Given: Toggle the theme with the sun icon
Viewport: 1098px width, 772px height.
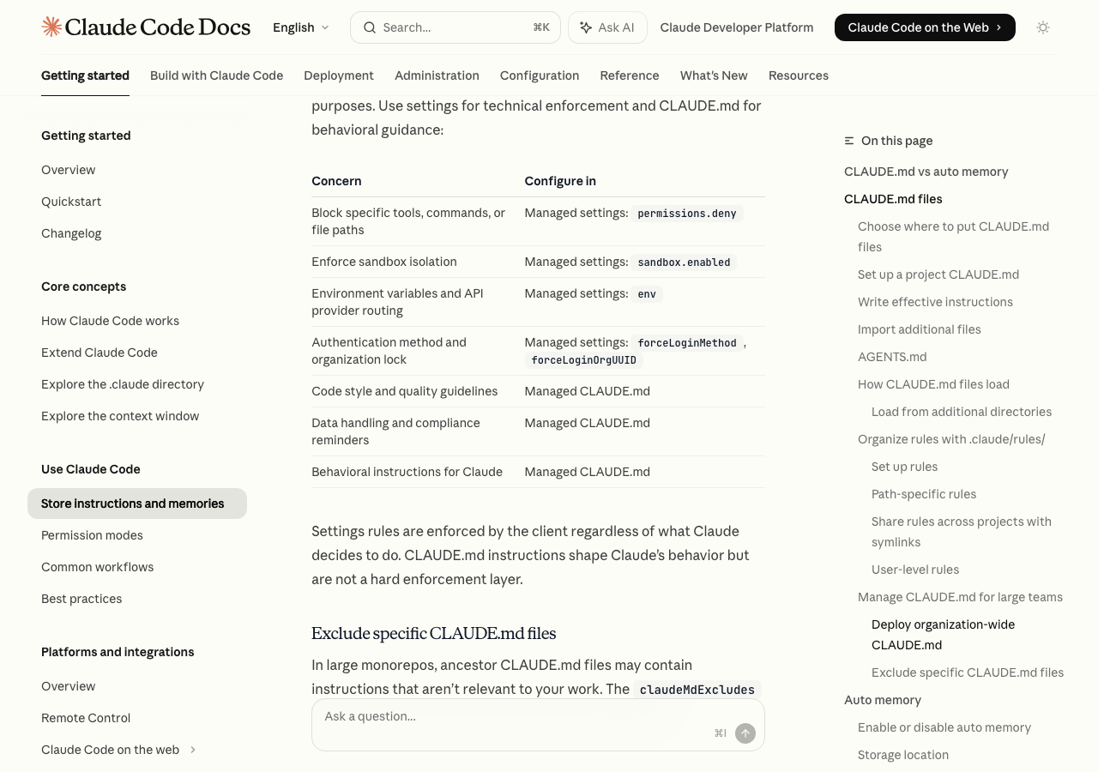Looking at the screenshot, I should pos(1042,27).
